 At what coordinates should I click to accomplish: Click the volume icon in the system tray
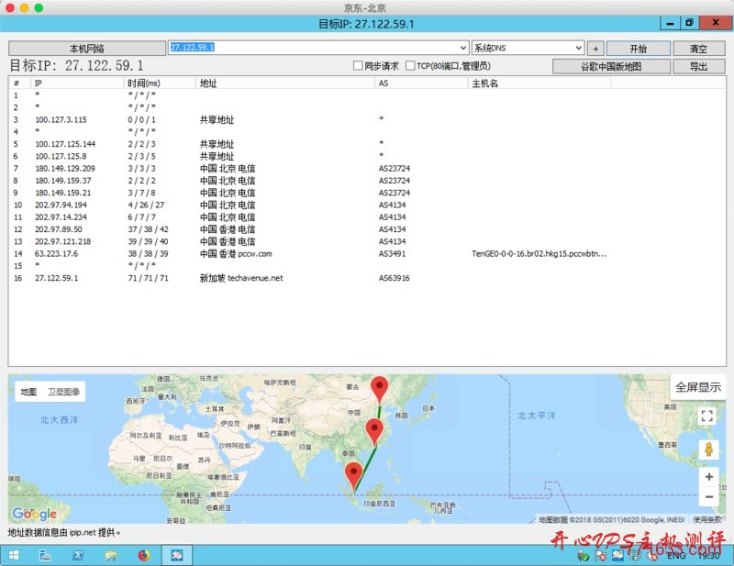pyautogui.click(x=653, y=556)
